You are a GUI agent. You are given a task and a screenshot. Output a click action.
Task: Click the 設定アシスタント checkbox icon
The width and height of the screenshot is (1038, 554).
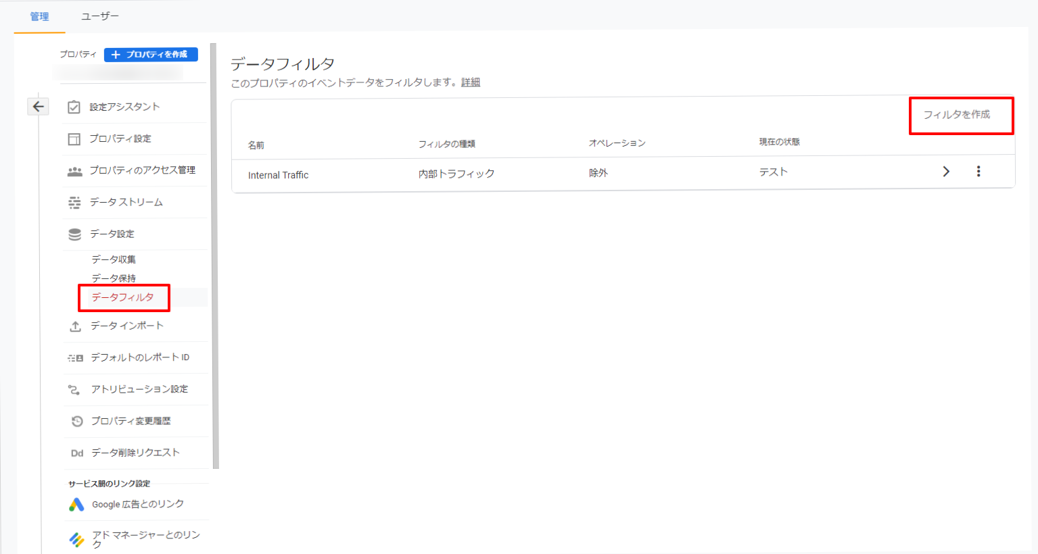(74, 107)
